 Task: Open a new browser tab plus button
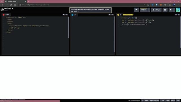29,1
